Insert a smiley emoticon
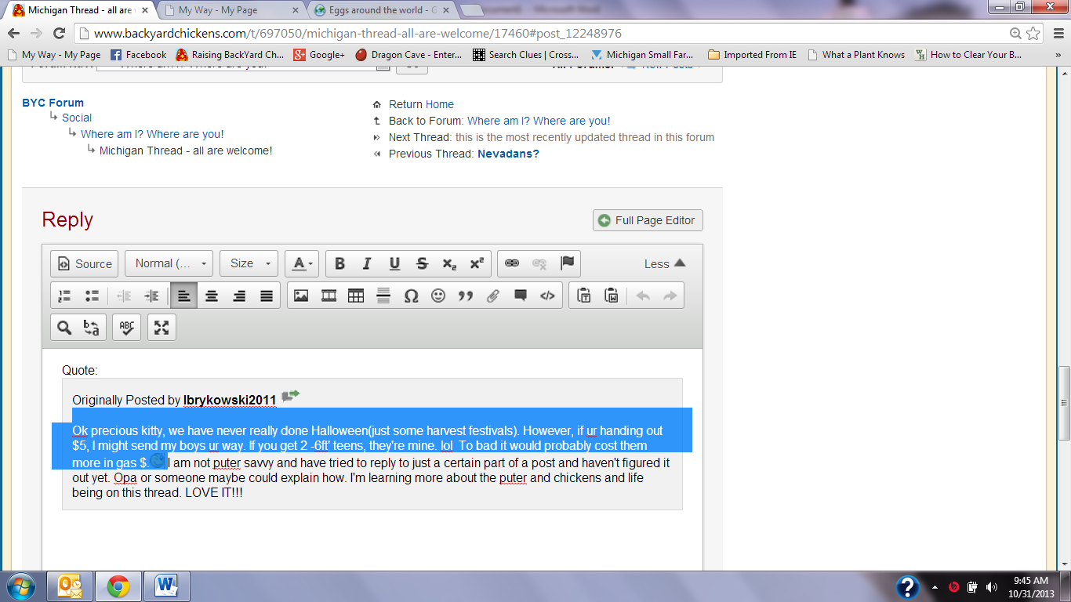 (438, 296)
